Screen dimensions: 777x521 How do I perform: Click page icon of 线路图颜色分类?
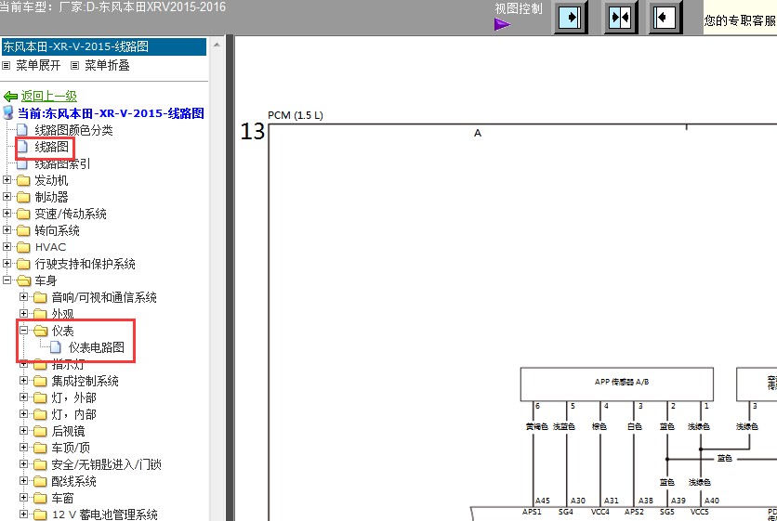click(x=22, y=130)
